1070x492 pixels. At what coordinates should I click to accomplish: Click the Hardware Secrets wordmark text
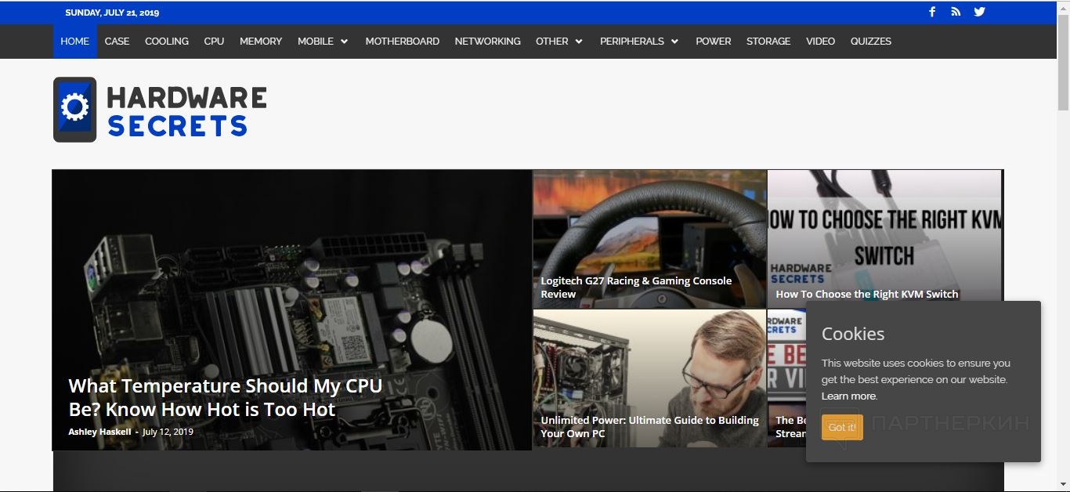(186, 110)
